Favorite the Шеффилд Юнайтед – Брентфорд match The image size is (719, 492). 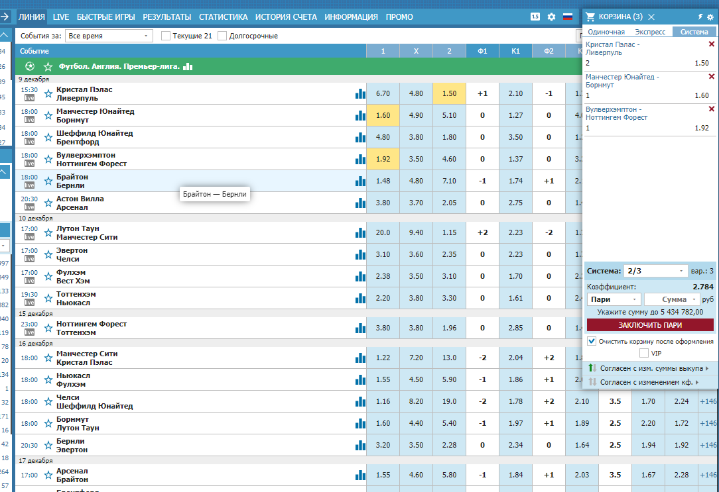(x=48, y=137)
